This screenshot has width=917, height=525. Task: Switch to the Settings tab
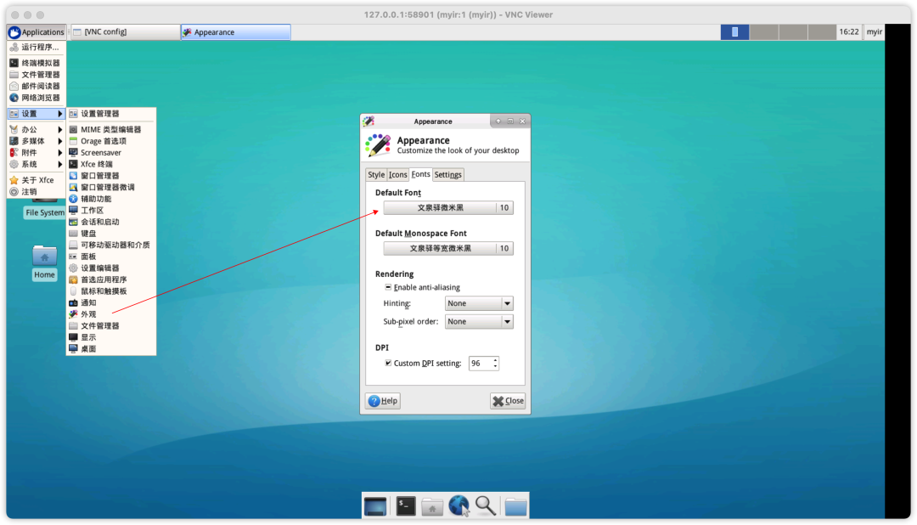(x=447, y=174)
